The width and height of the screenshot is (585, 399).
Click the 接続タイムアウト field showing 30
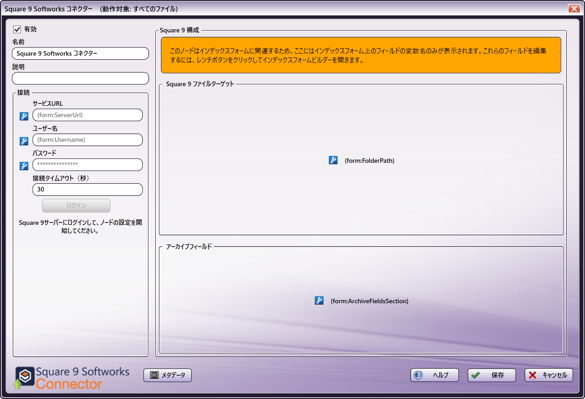88,189
